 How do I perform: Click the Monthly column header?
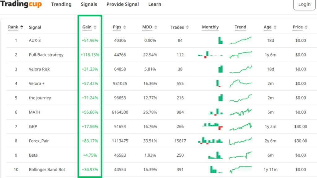pyautogui.click(x=210, y=27)
